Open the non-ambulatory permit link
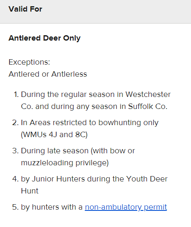This screenshot has width=191, height=227. [126, 207]
